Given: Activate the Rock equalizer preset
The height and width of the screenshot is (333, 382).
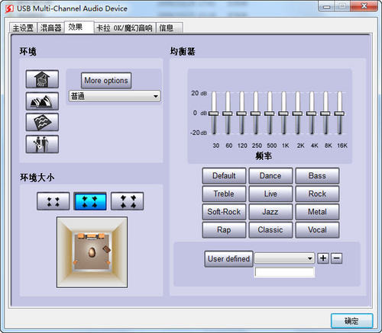Looking at the screenshot, I should (x=317, y=194).
